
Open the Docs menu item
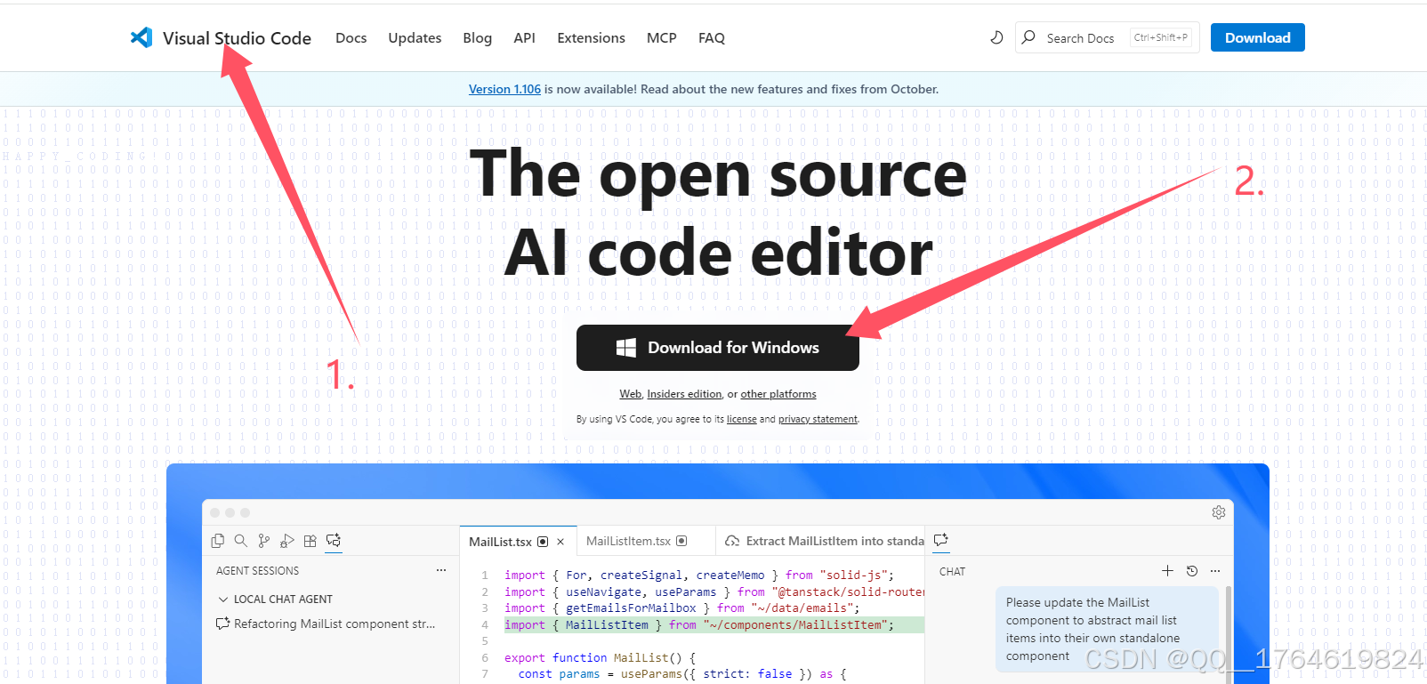pyautogui.click(x=351, y=37)
